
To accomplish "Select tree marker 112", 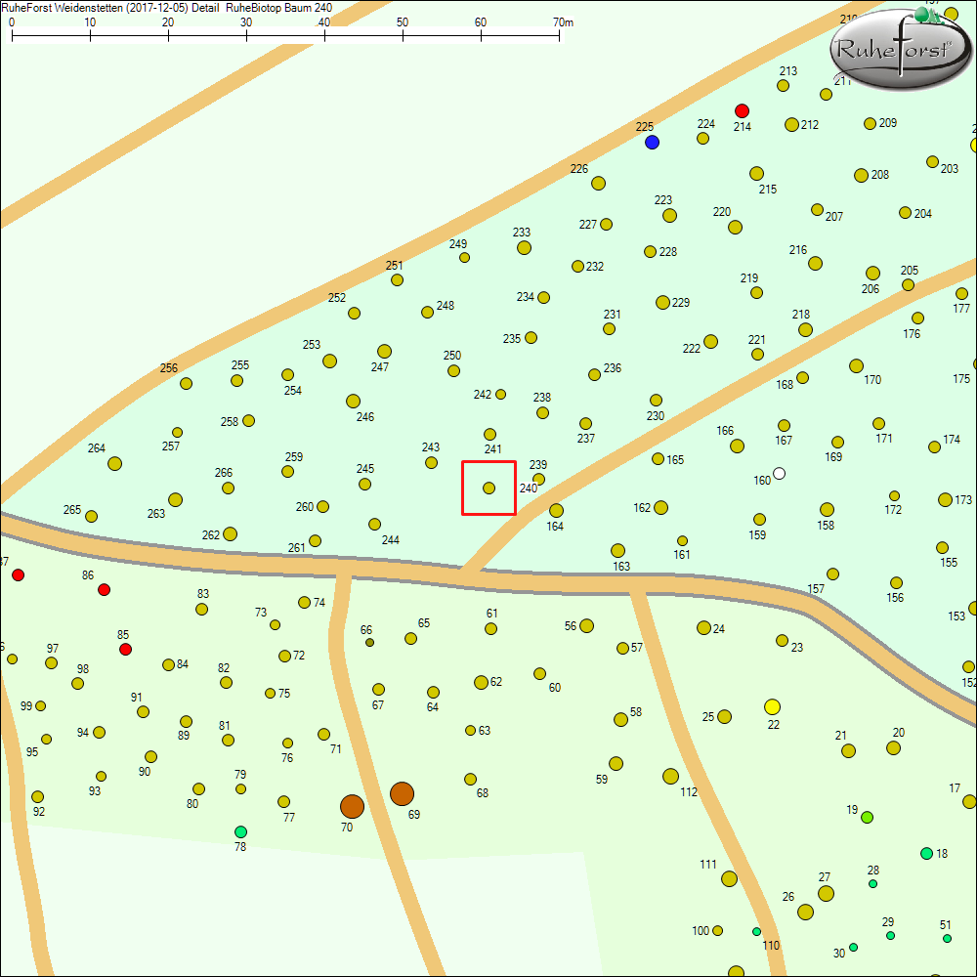I will pyautogui.click(x=670, y=777).
